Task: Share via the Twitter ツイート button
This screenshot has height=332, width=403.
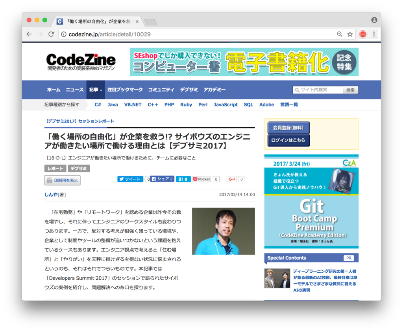Action: click(x=130, y=179)
